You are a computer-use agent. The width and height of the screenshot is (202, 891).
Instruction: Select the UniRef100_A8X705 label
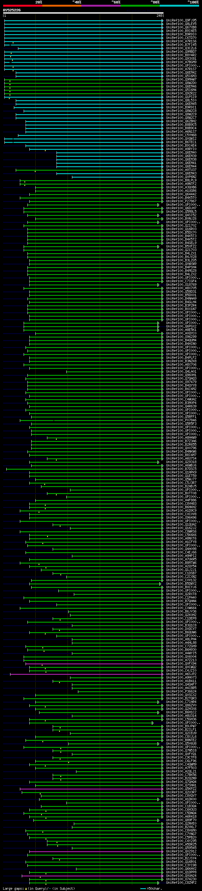click(x=181, y=289)
